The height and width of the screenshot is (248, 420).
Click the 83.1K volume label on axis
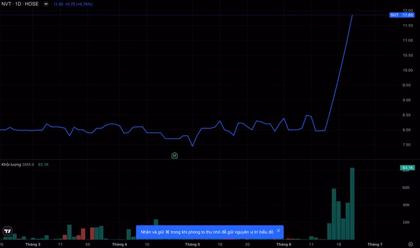click(x=408, y=168)
